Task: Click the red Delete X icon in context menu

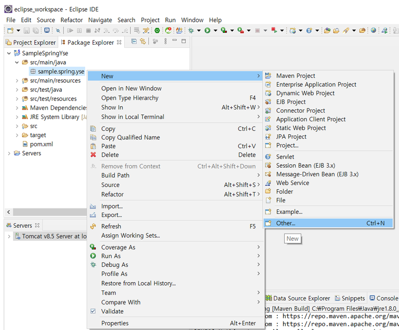Action: point(94,155)
